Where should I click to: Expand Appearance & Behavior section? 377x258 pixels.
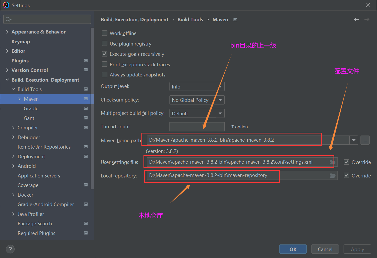[7, 32]
